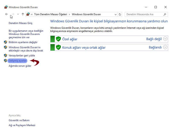Click the magnifier search icon

(x=165, y=14)
